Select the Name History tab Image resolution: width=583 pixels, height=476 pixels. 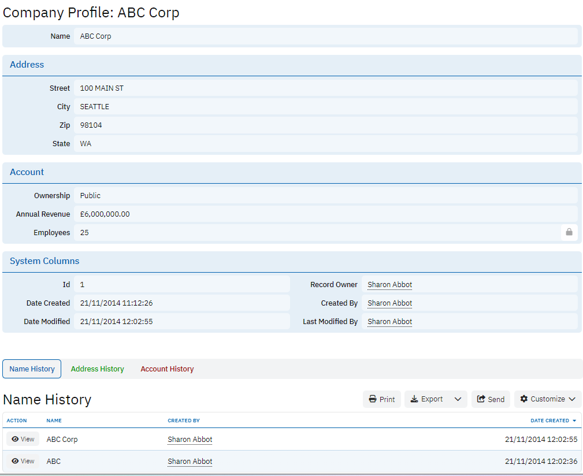[x=32, y=369]
